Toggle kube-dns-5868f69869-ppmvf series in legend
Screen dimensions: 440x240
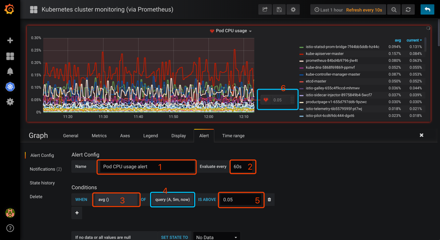click(x=330, y=67)
